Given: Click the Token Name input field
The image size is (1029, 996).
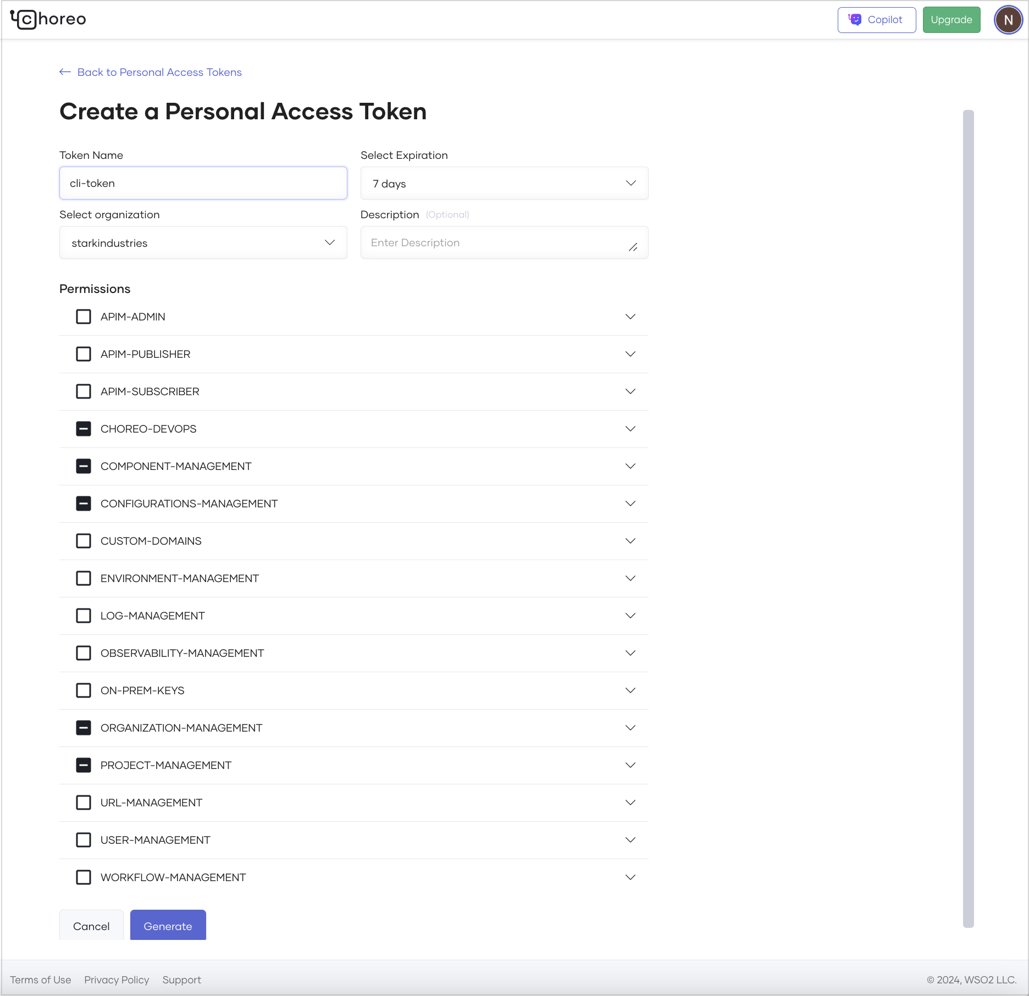Looking at the screenshot, I should click(x=203, y=184).
